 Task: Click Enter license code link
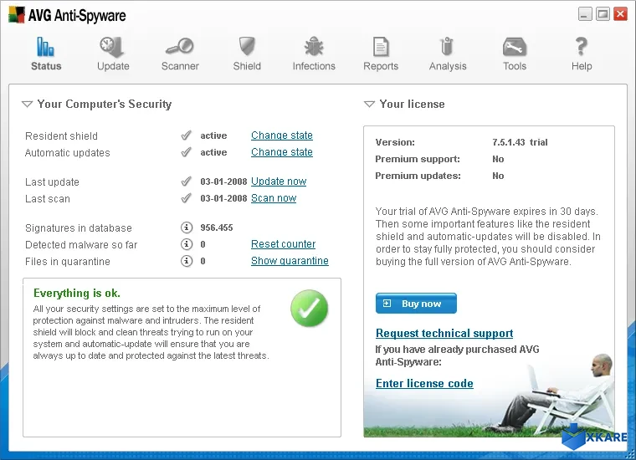[x=424, y=383]
